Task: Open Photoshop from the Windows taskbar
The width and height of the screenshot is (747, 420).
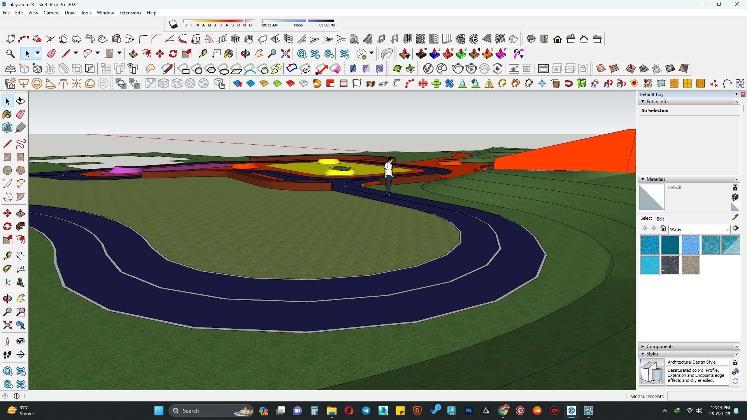Action: pos(469,411)
